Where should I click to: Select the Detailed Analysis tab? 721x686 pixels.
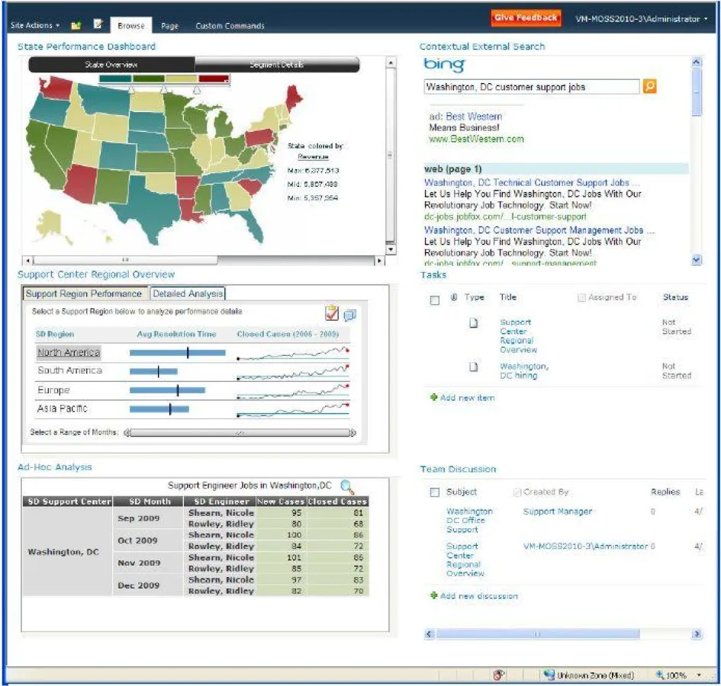[x=187, y=293]
